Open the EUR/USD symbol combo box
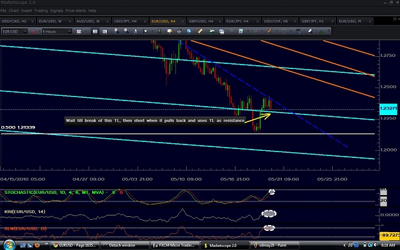Viewport: 400px width, 250px height. click(14, 31)
